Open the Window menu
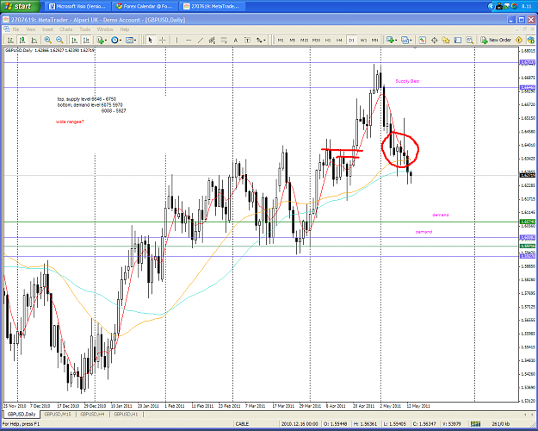Screen dimensions: 538x431 [105, 29]
